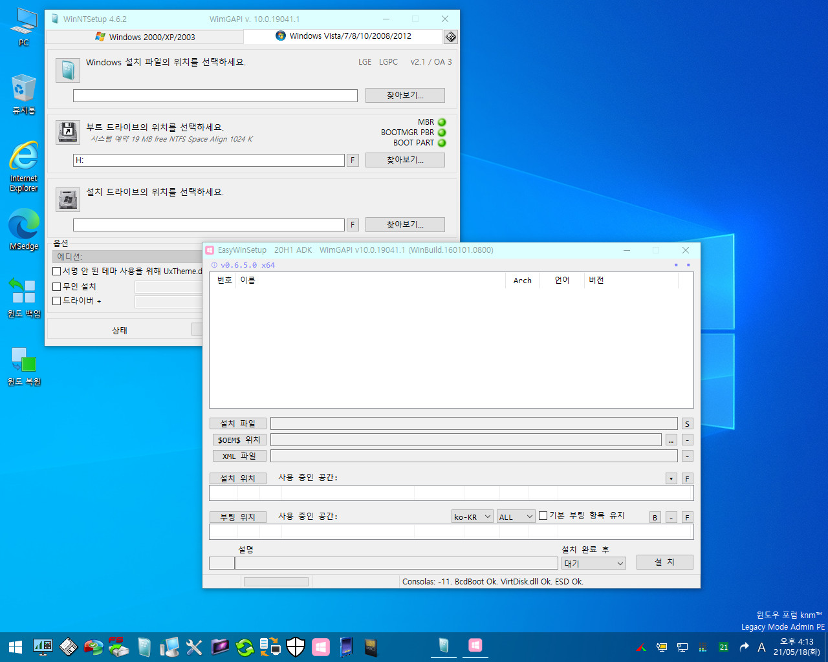Click the 설치 위치 button
The width and height of the screenshot is (828, 662).
click(238, 478)
